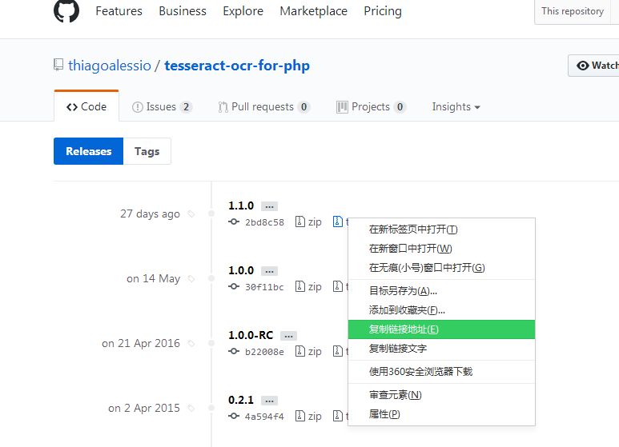
Task: Choose 添加到收藏夹(F)... from context menu
Action: pos(441,310)
